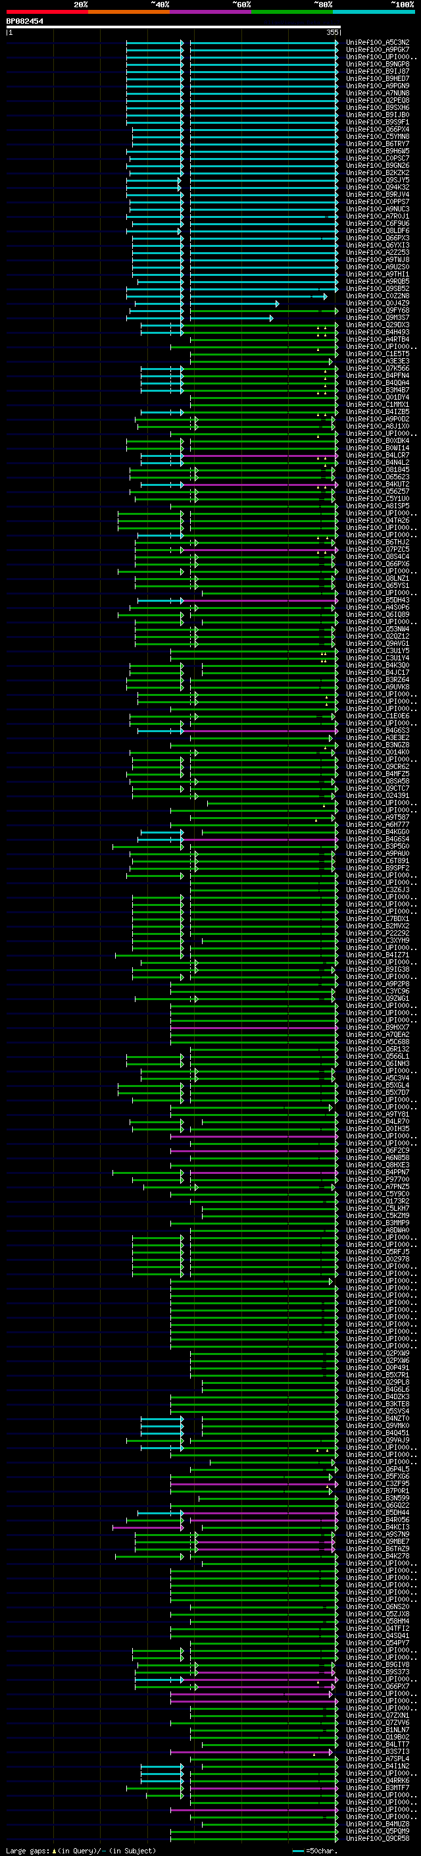
Task: Open UniRef100_Q9SJY5 hit
Action: click(378, 180)
